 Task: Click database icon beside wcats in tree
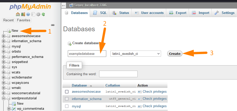(x=9, y=72)
